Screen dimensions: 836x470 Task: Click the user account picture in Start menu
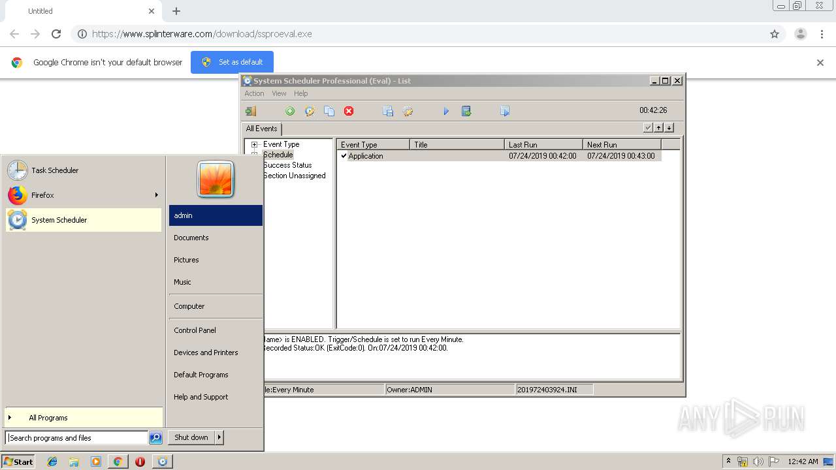point(216,180)
